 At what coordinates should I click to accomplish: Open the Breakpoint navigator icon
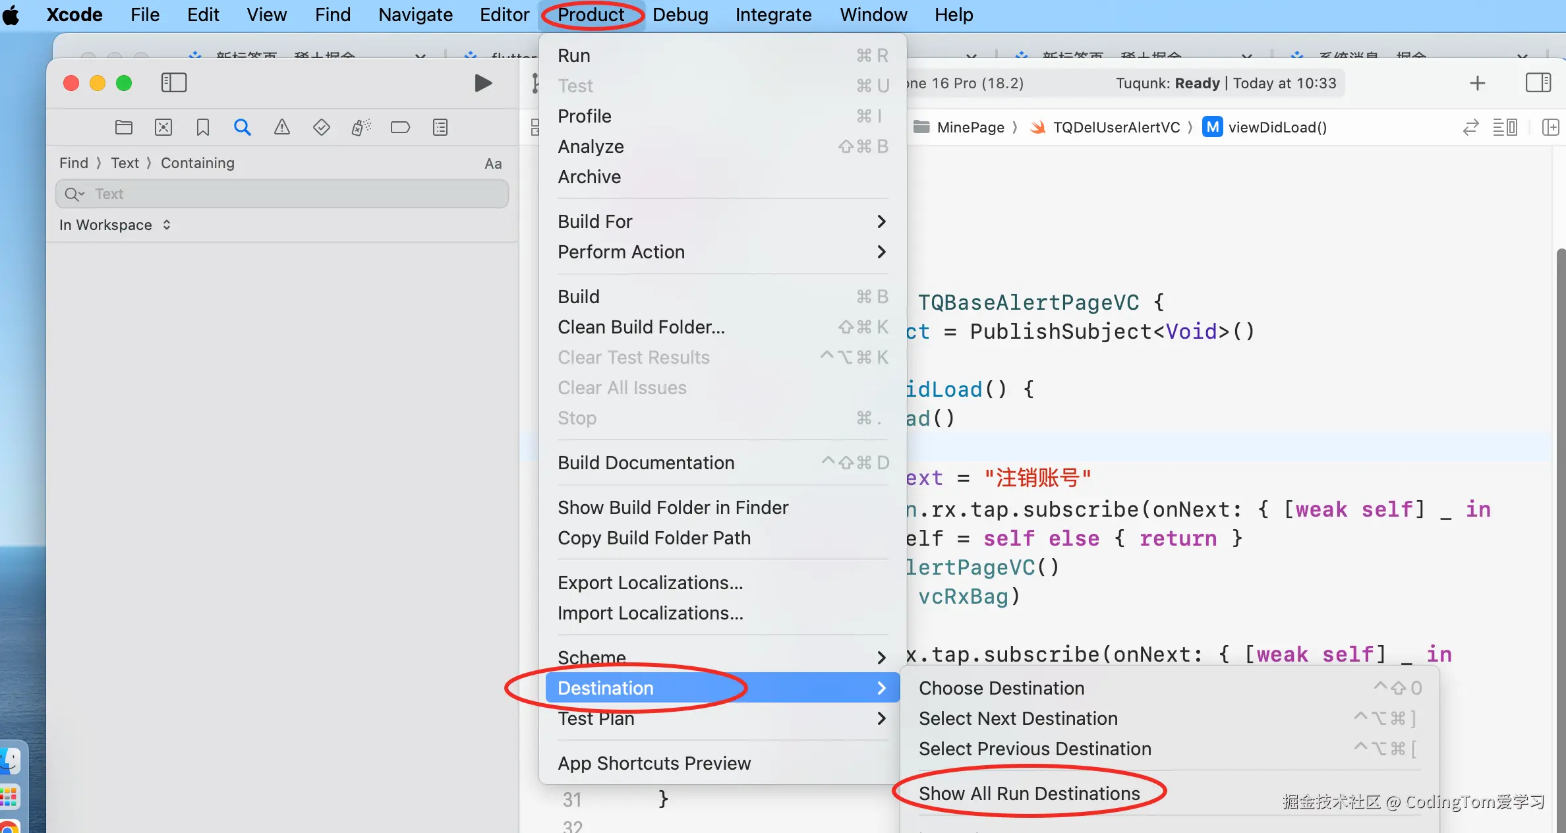tap(400, 127)
